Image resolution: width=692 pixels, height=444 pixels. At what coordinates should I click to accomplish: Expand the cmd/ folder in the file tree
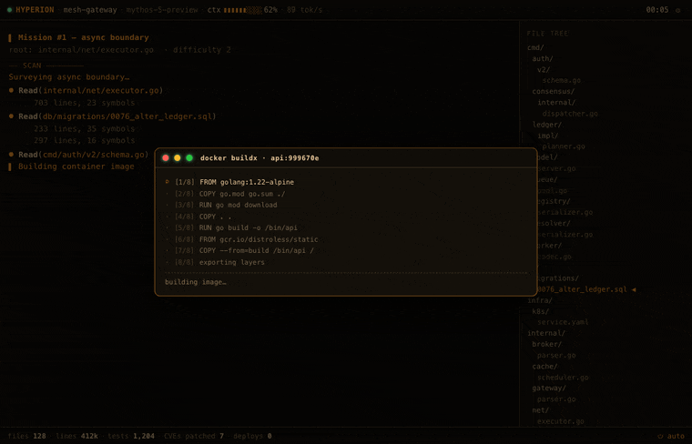(535, 47)
